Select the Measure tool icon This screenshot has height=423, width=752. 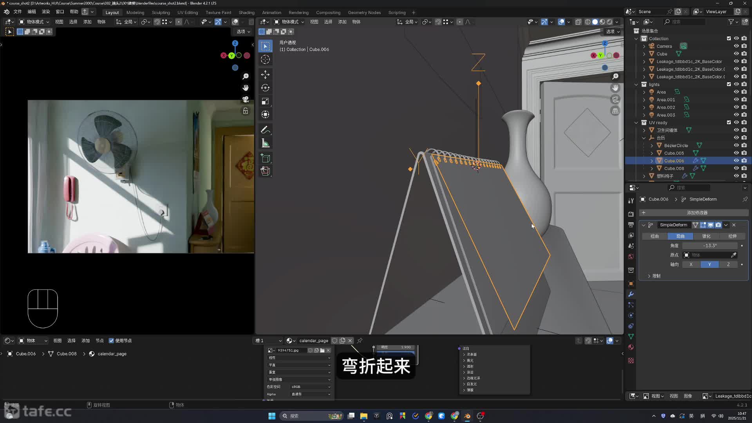coord(265,143)
